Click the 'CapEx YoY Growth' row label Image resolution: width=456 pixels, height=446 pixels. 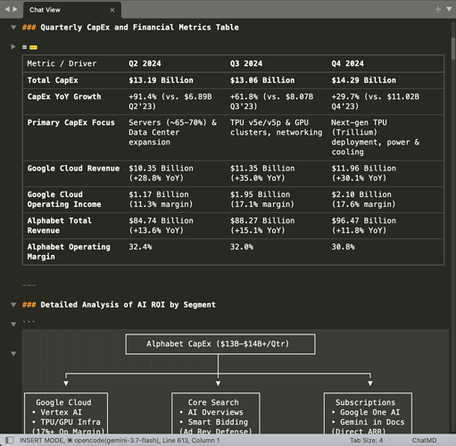point(64,96)
